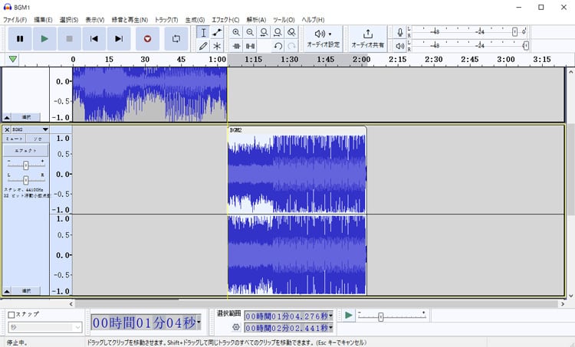The width and height of the screenshot is (575, 347).
Task: Open the オーディオ設定 audio setup dropdown
Action: [x=324, y=38]
